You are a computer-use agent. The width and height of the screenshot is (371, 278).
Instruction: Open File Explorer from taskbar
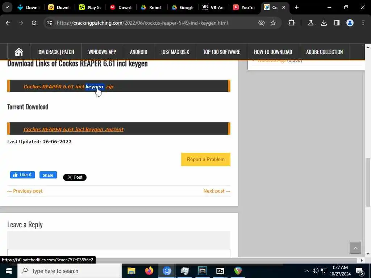(x=131, y=271)
